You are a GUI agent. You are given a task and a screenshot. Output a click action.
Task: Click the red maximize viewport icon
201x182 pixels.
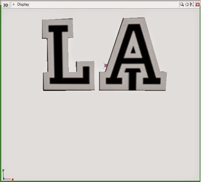click(198, 5)
